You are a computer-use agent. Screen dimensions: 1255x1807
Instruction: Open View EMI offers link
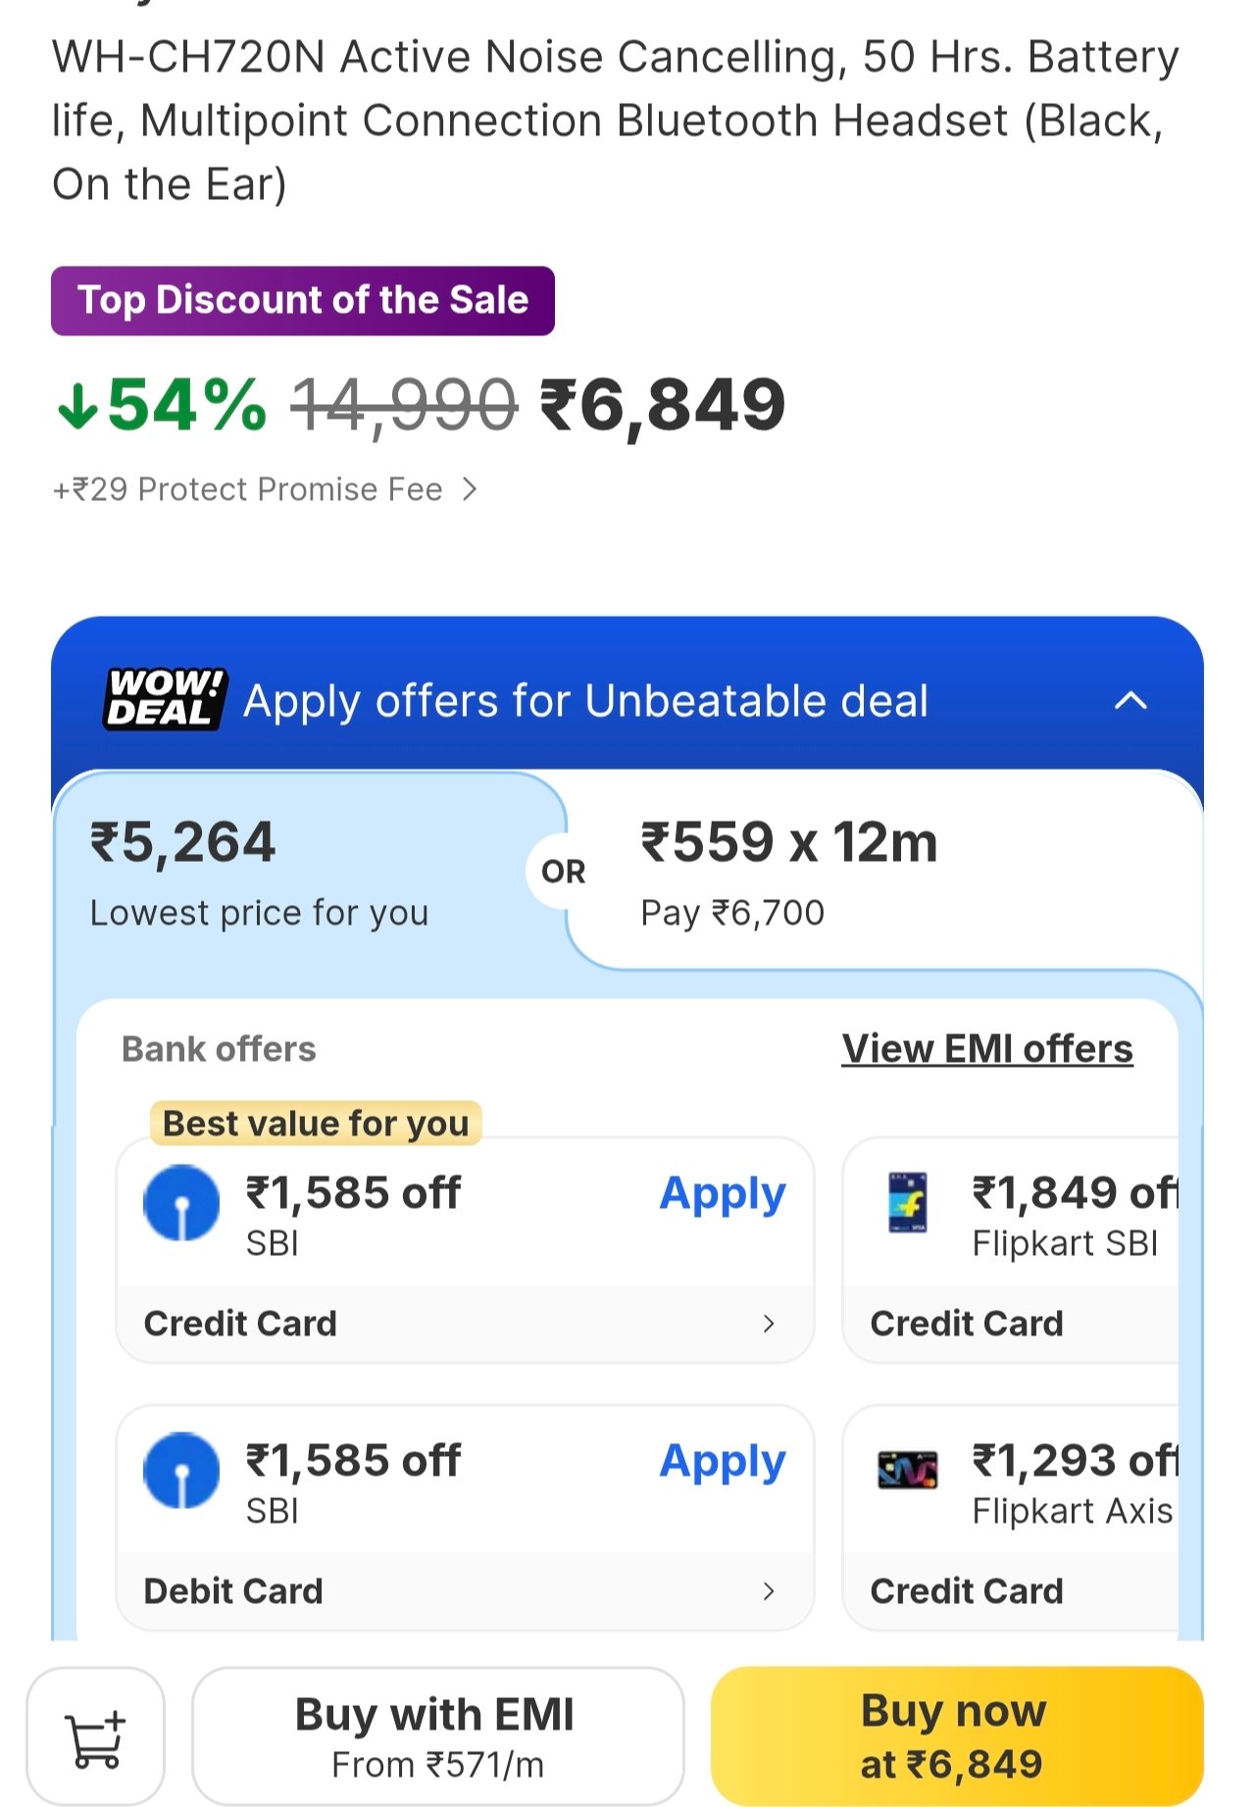point(986,1049)
